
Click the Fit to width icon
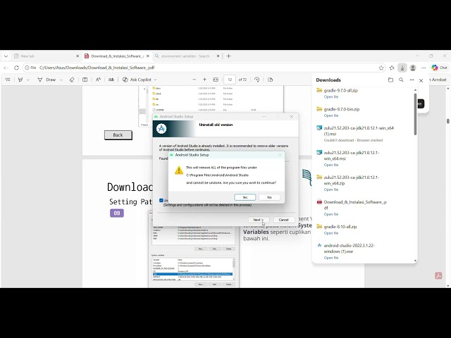coord(216,80)
